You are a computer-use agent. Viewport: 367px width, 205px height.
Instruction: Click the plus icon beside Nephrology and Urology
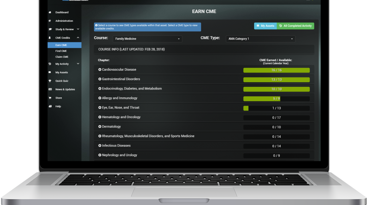pos(100,155)
